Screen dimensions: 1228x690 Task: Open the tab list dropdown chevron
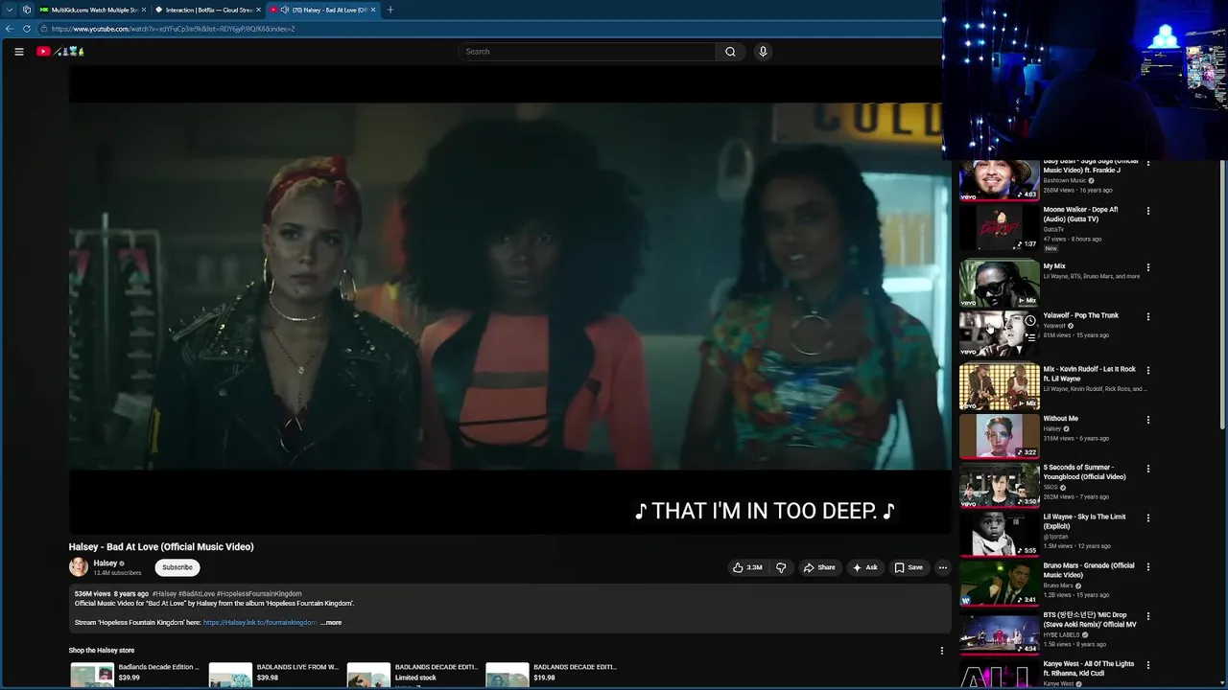(9, 10)
